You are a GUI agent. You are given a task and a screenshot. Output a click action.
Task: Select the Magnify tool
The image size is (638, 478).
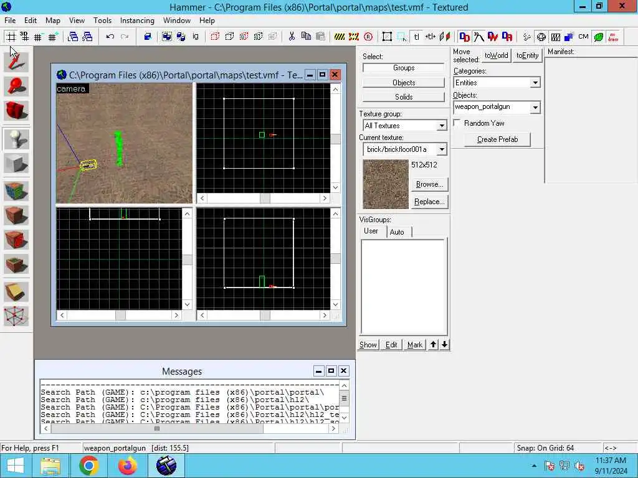(x=16, y=86)
